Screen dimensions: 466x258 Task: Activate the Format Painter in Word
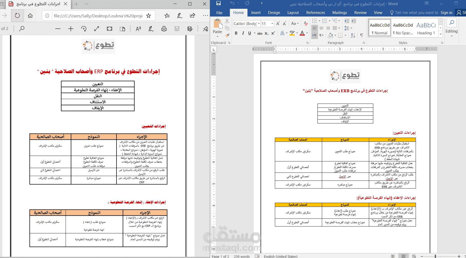pos(227,35)
